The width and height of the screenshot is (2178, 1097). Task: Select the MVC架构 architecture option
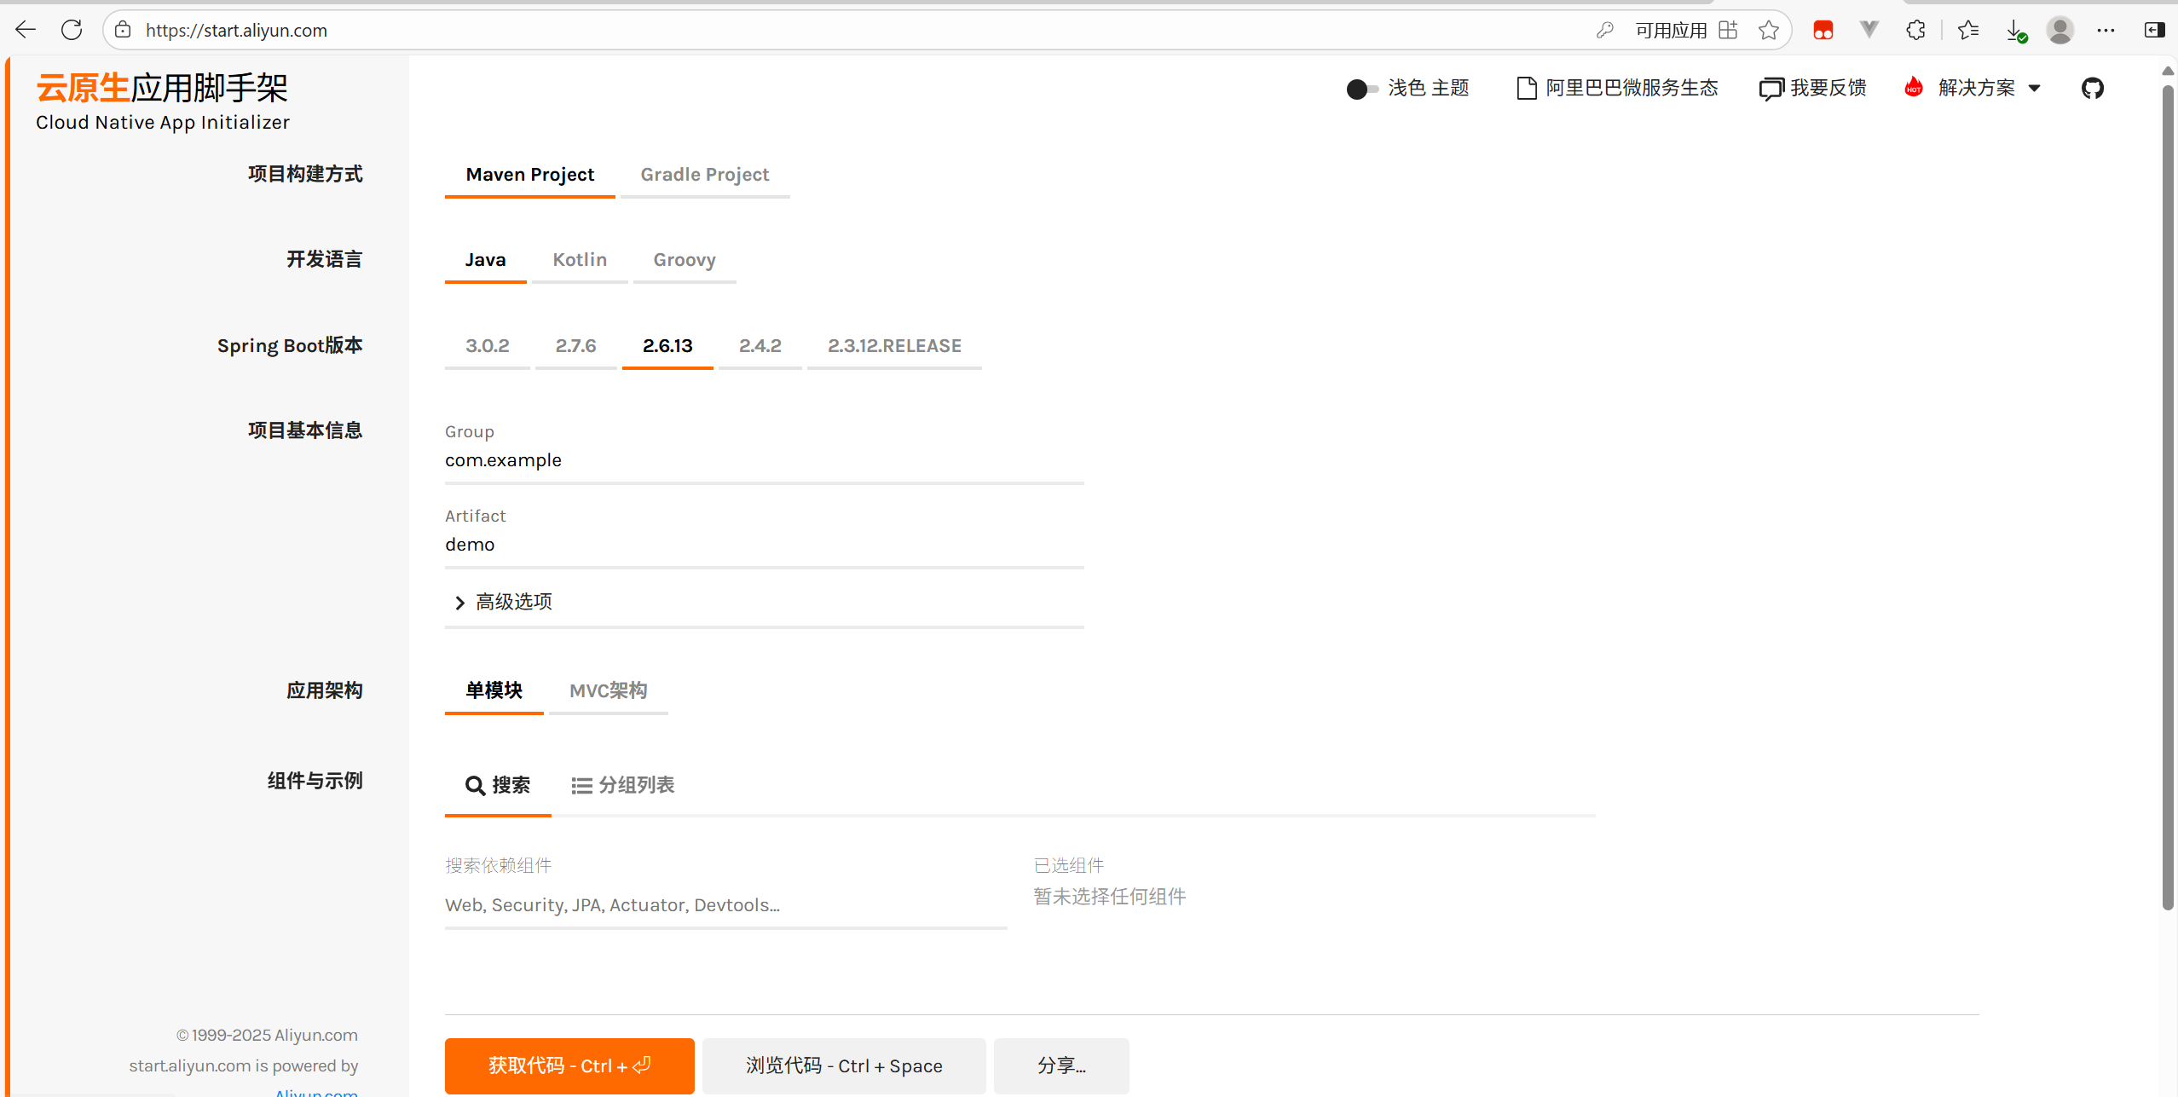click(x=608, y=691)
